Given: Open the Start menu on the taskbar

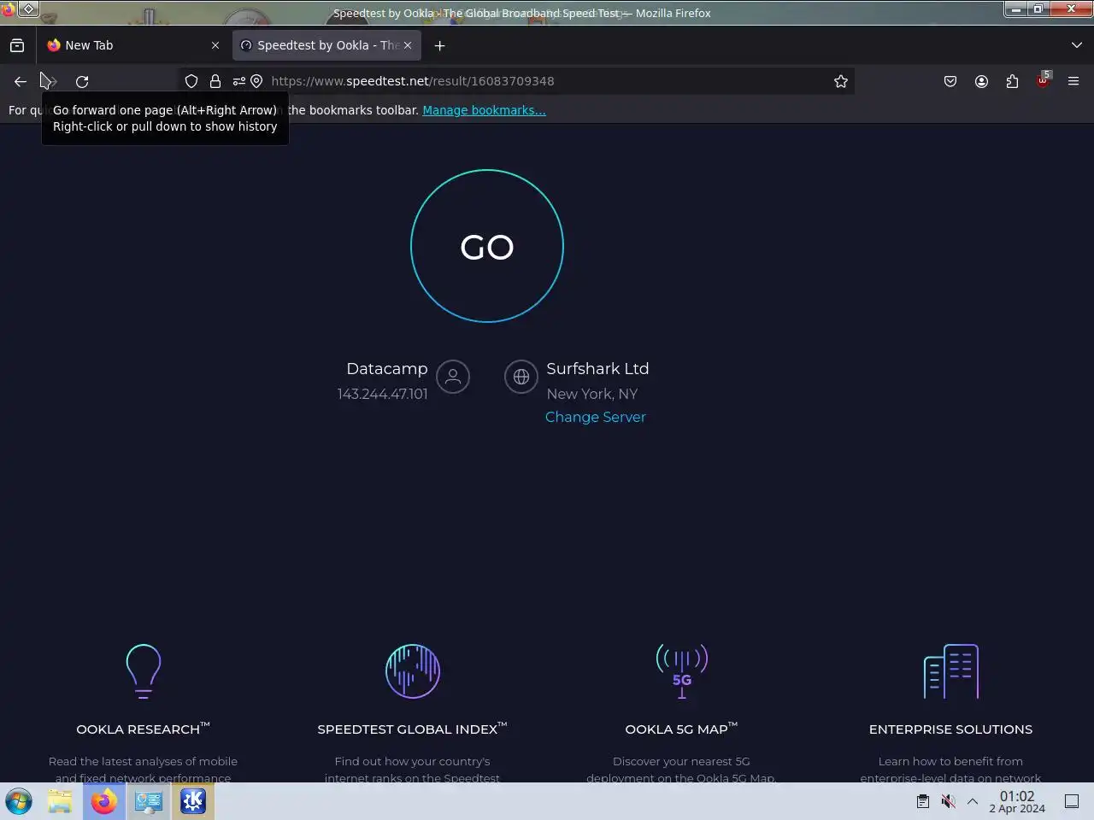Looking at the screenshot, I should pos(19,801).
